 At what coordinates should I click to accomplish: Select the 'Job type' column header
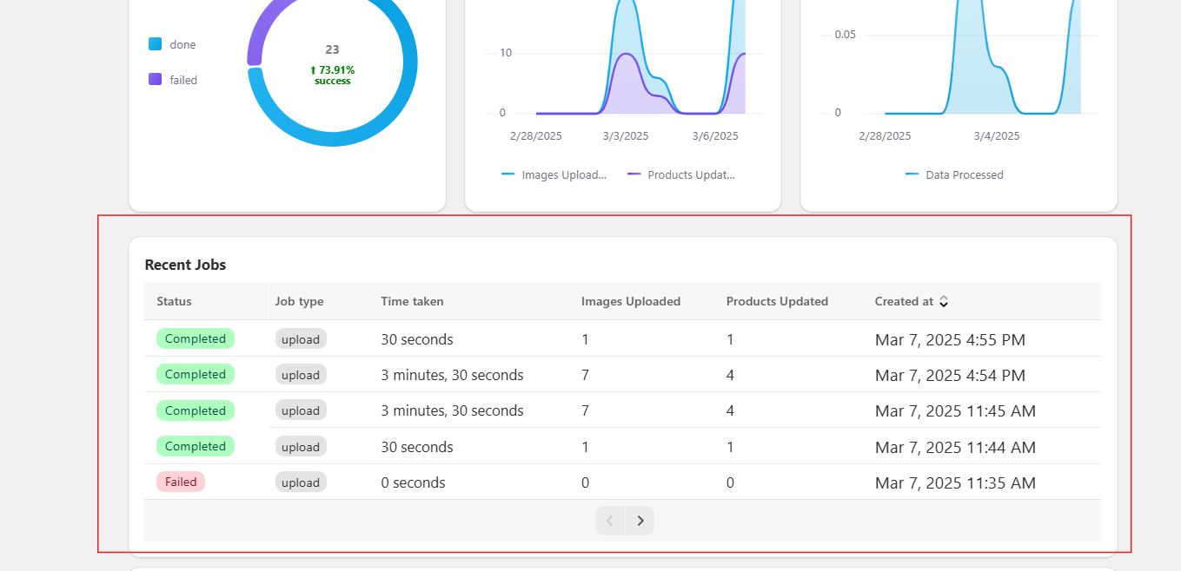click(x=299, y=301)
